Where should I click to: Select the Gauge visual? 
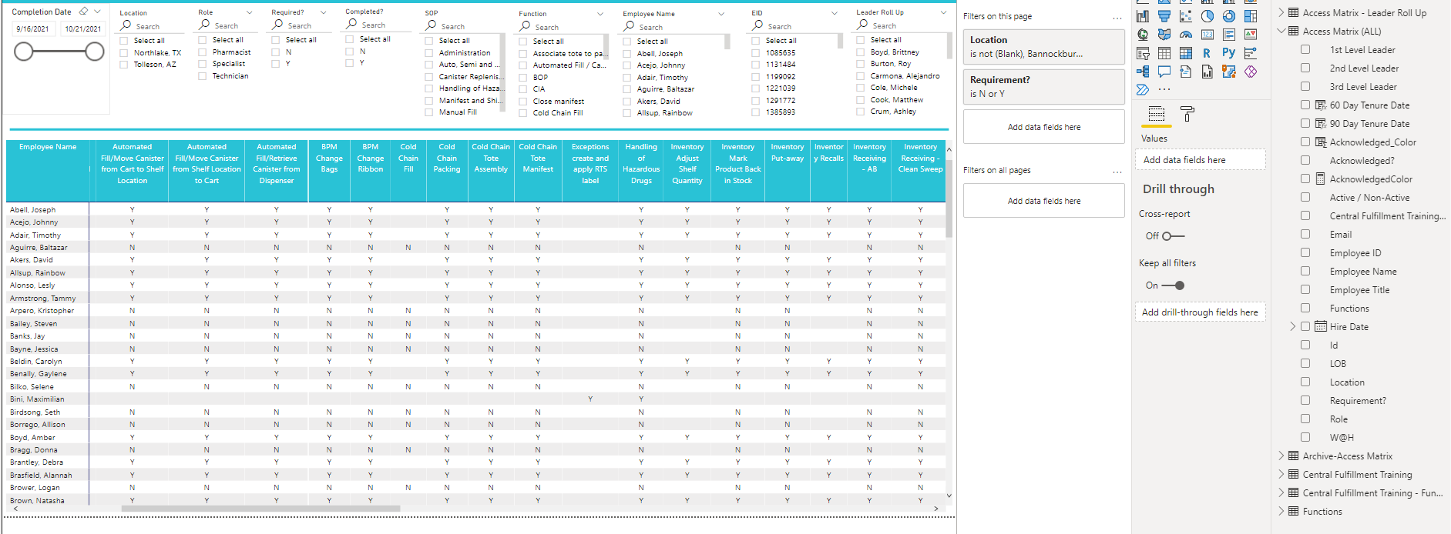coord(1186,35)
